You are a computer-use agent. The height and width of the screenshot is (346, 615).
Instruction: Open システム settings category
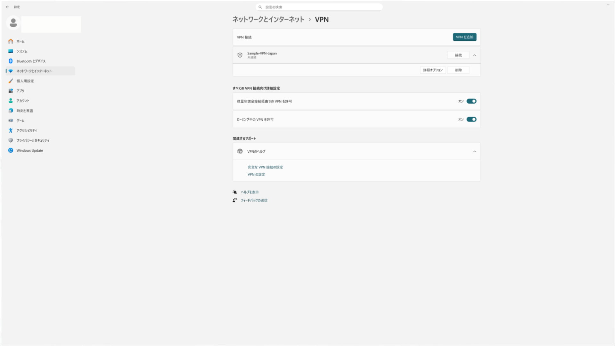point(22,51)
